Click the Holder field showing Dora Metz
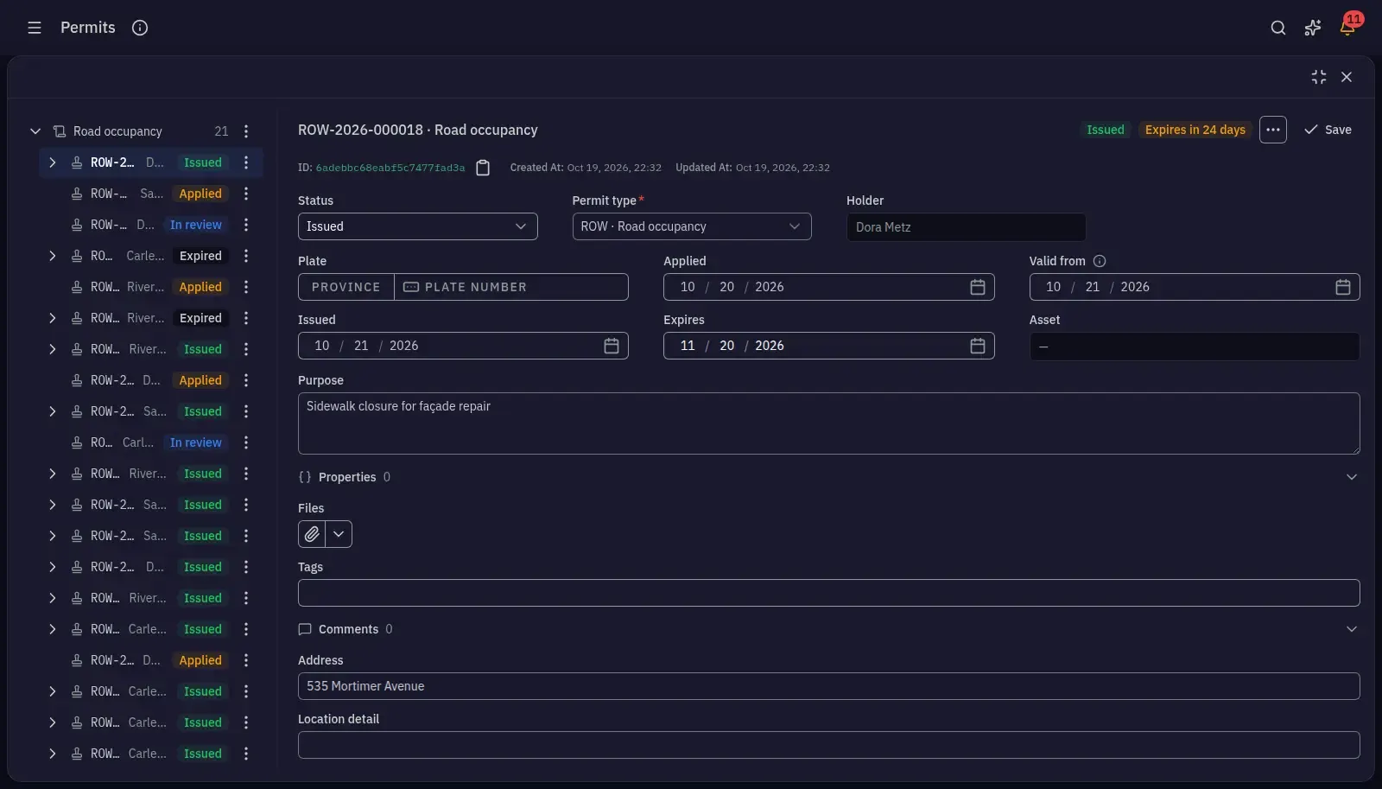This screenshot has height=789, width=1382. [966, 227]
